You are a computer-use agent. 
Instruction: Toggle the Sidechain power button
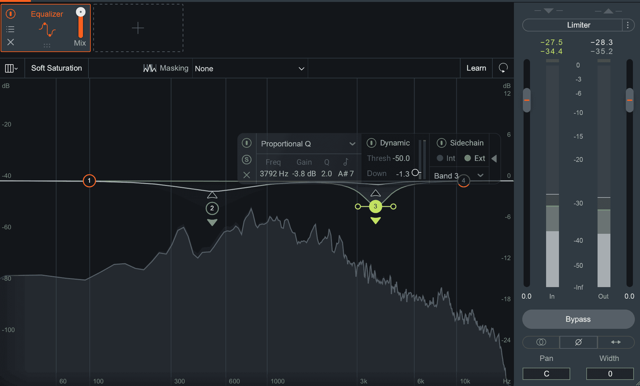(442, 143)
